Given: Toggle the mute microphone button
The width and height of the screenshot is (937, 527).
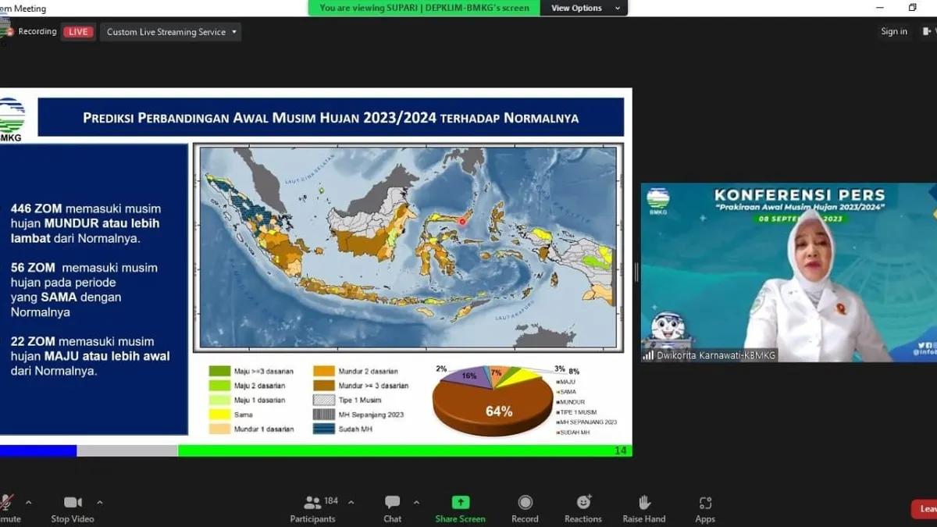Looking at the screenshot, I should [x=7, y=508].
